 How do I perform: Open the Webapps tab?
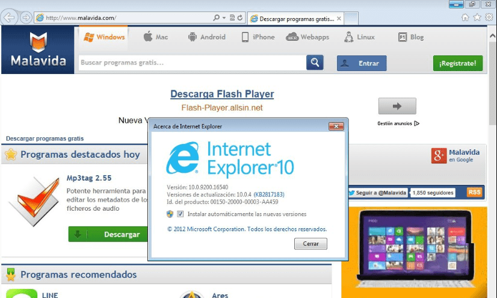point(307,37)
